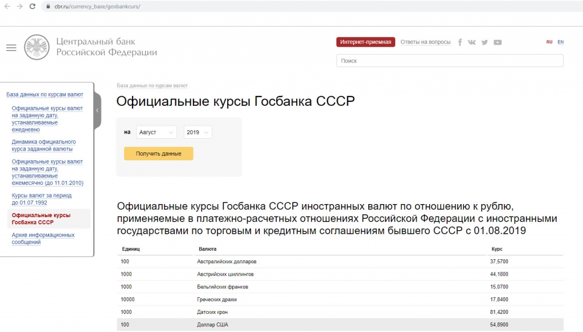This screenshot has width=583, height=332.
Task: Click the Доллар США row
Action: [340, 325]
